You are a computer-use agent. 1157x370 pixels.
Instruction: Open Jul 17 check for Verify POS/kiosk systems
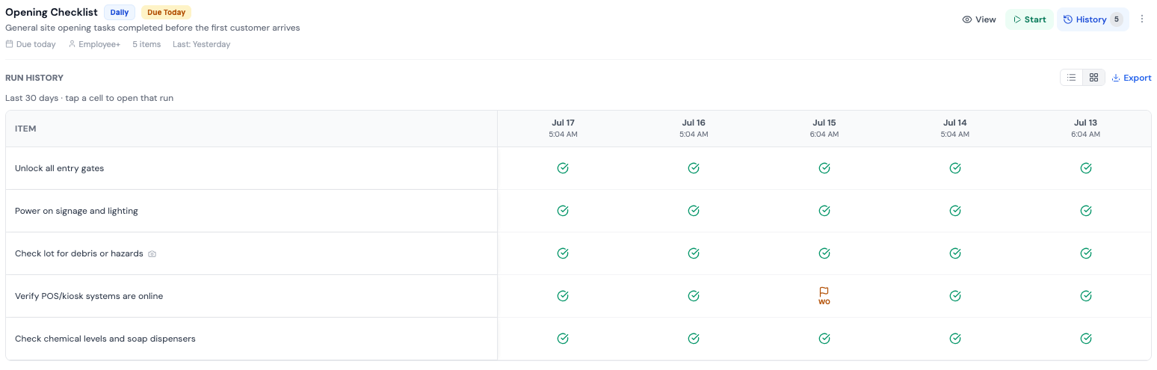click(563, 296)
